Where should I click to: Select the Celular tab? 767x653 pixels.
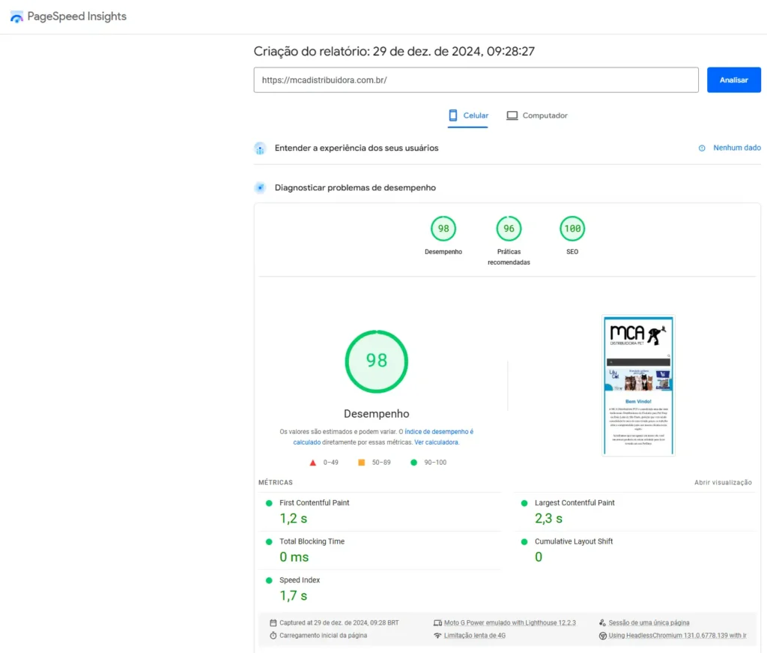(468, 115)
